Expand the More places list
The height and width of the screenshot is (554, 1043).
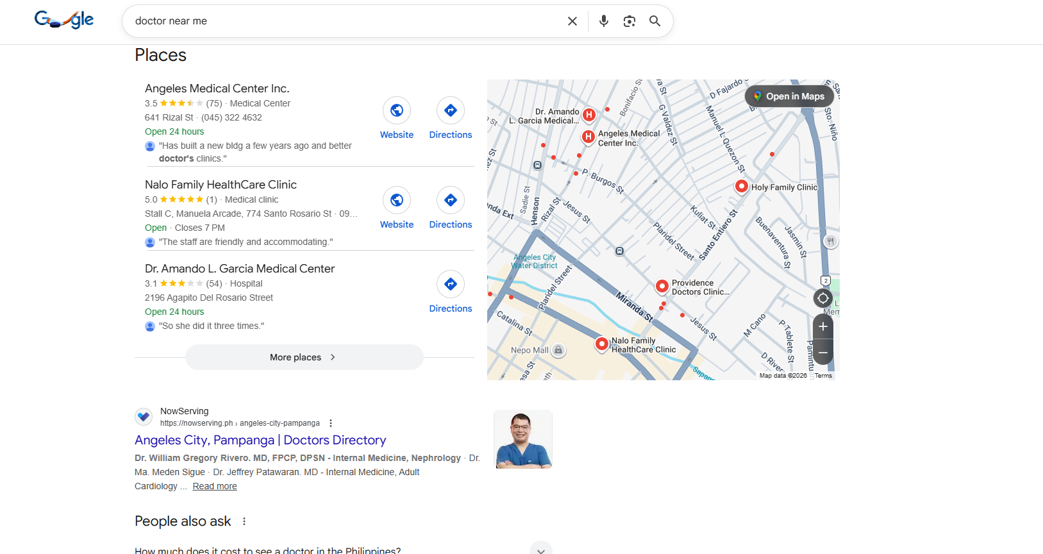pos(304,357)
